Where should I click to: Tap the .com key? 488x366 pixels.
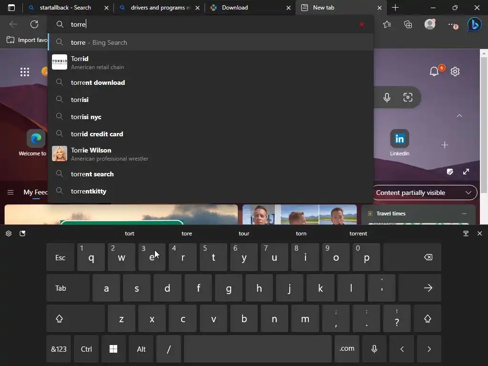click(x=347, y=349)
